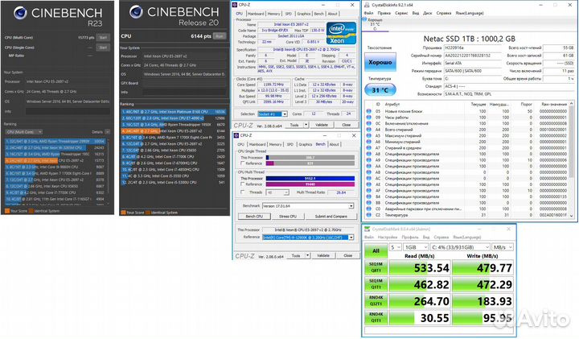
Task: Open the C: 4% drive selection dropdown
Action: (x=460, y=247)
